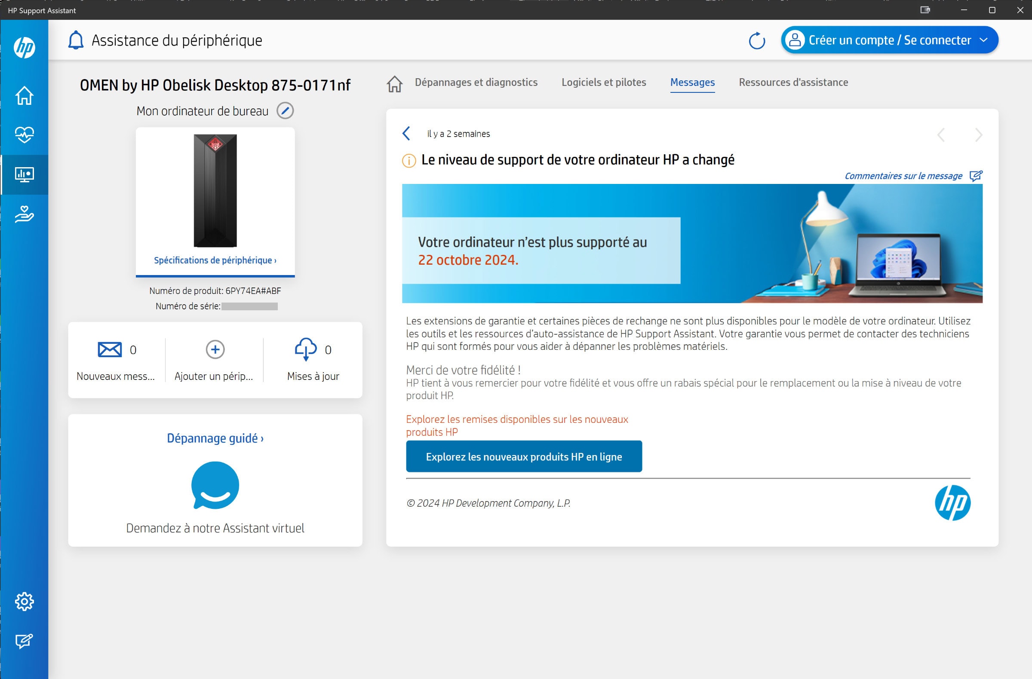This screenshot has width=1032, height=679.
Task: Click the '22 octobre 2024.' date text
Action: point(468,260)
